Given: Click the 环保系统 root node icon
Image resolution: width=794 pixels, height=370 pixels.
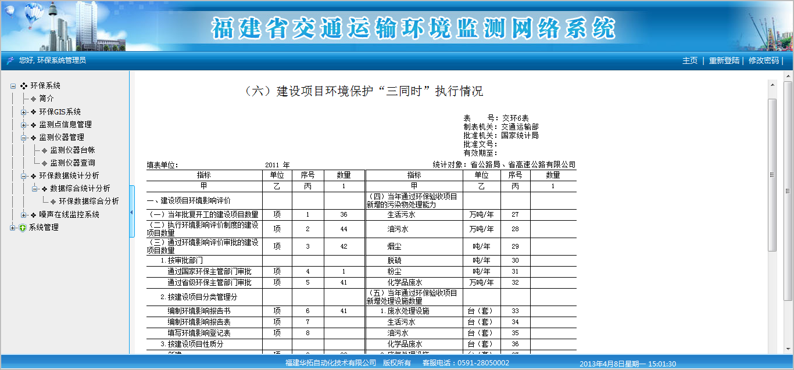Looking at the screenshot, I should pos(24,86).
